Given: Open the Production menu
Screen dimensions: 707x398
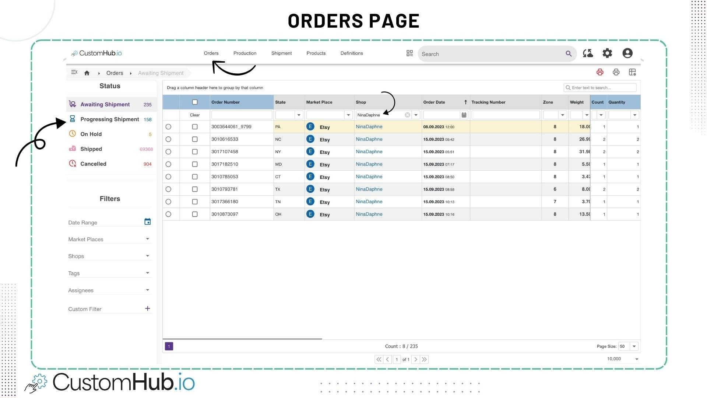Looking at the screenshot, I should point(245,53).
